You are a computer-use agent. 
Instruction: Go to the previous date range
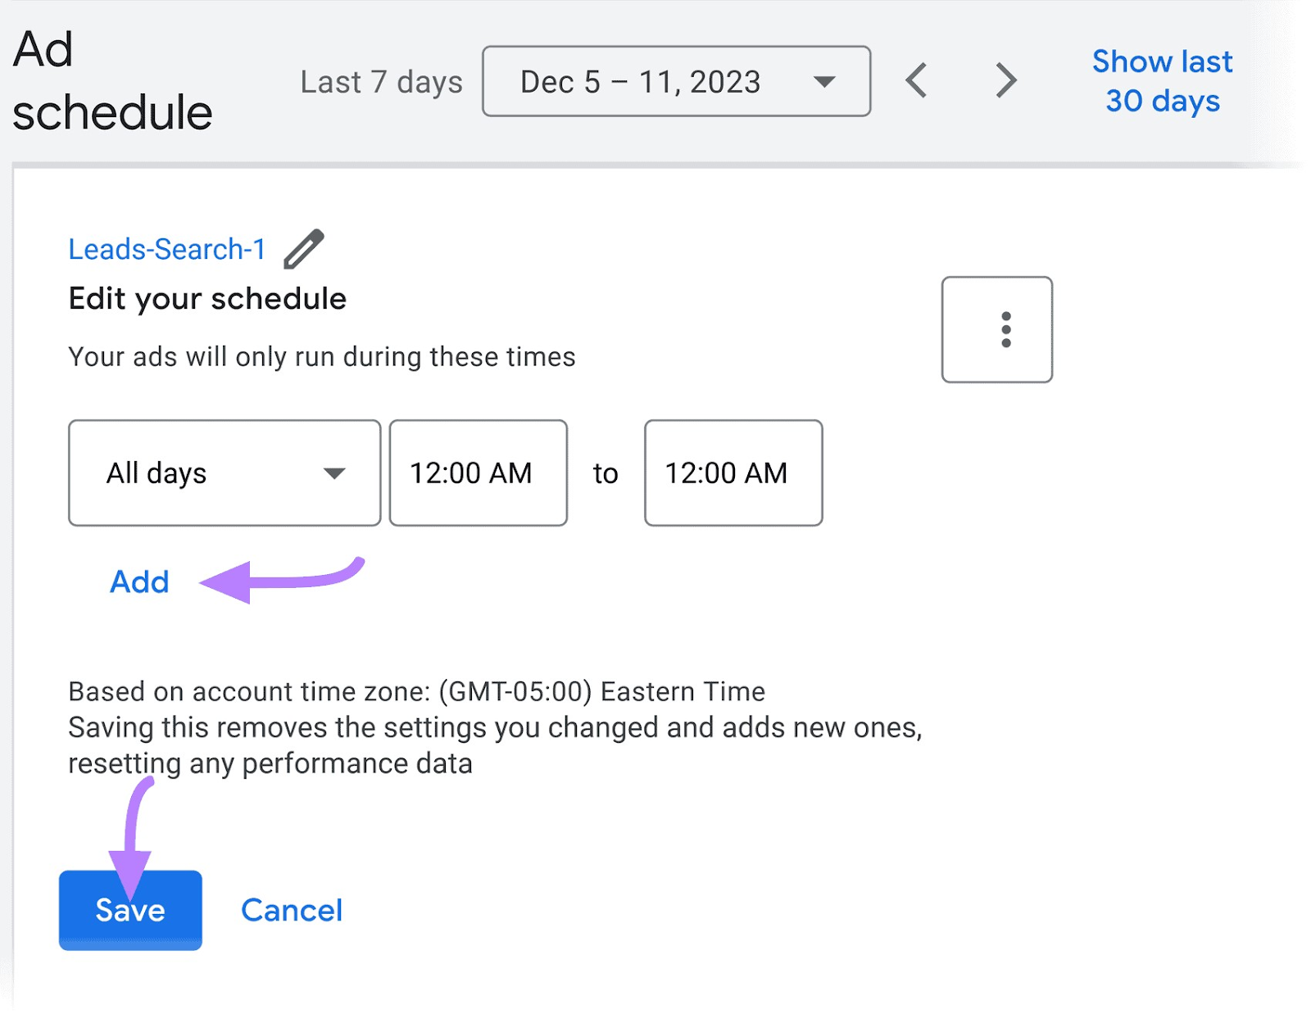click(x=917, y=80)
